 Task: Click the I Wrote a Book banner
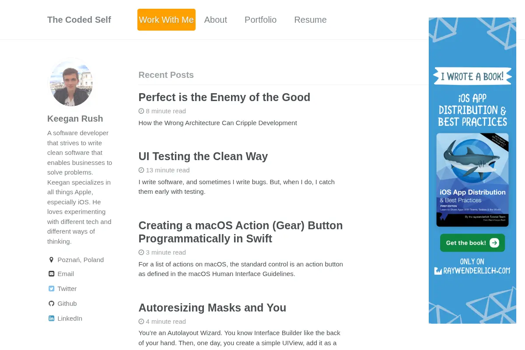click(x=472, y=76)
